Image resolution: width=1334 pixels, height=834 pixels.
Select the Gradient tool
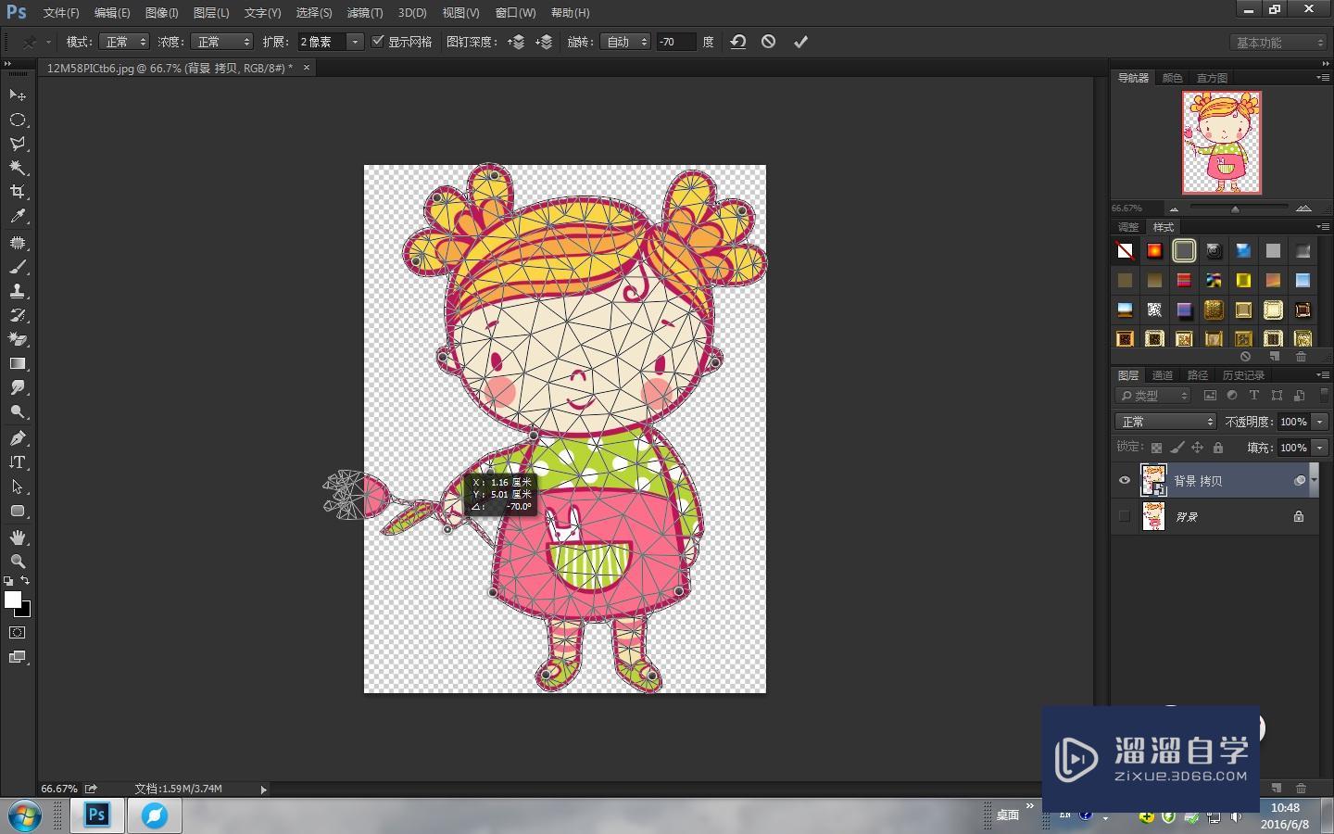click(18, 363)
